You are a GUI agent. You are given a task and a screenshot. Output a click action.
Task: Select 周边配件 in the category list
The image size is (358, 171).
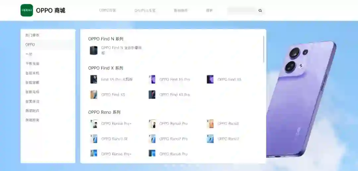(x=48, y=111)
